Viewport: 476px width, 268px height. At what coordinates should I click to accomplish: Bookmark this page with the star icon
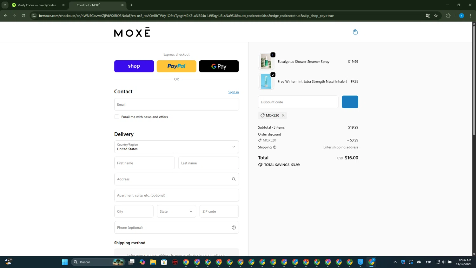(436, 16)
